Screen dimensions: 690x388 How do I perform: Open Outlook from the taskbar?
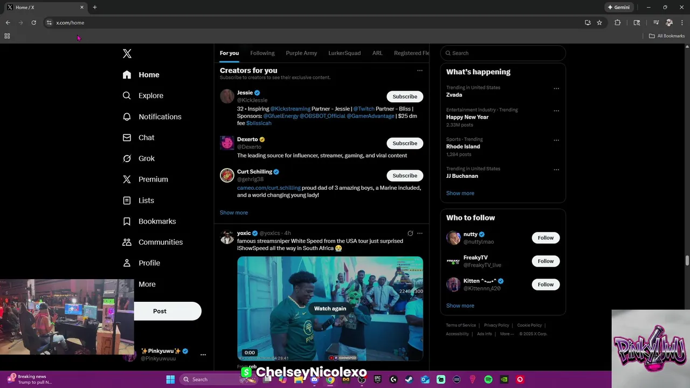tap(425, 379)
